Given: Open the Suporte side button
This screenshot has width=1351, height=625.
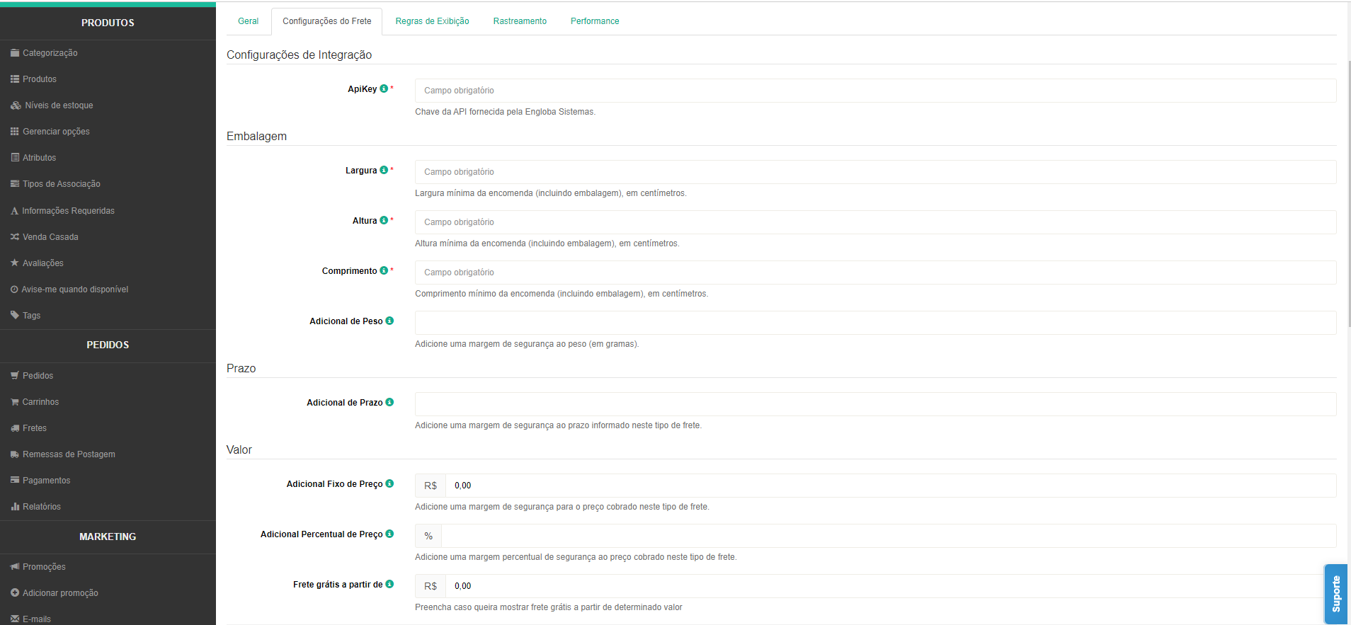Looking at the screenshot, I should 1335,594.
